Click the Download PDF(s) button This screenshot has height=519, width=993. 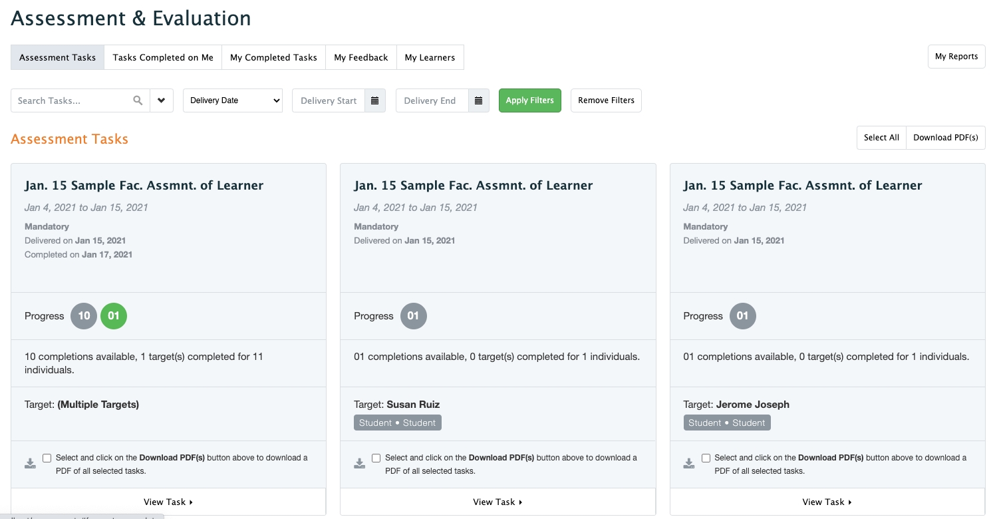tap(945, 138)
